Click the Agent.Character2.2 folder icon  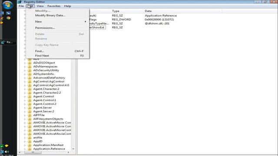click(30, 93)
